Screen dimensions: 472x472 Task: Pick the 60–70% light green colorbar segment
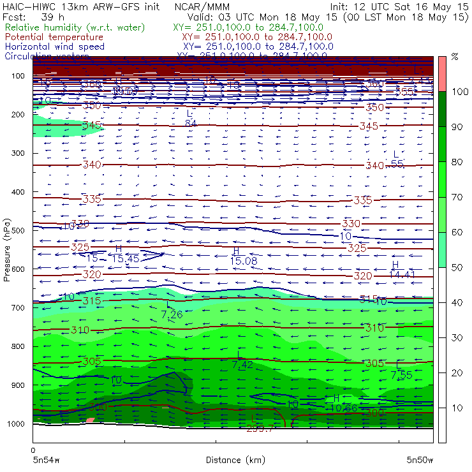tap(442, 214)
